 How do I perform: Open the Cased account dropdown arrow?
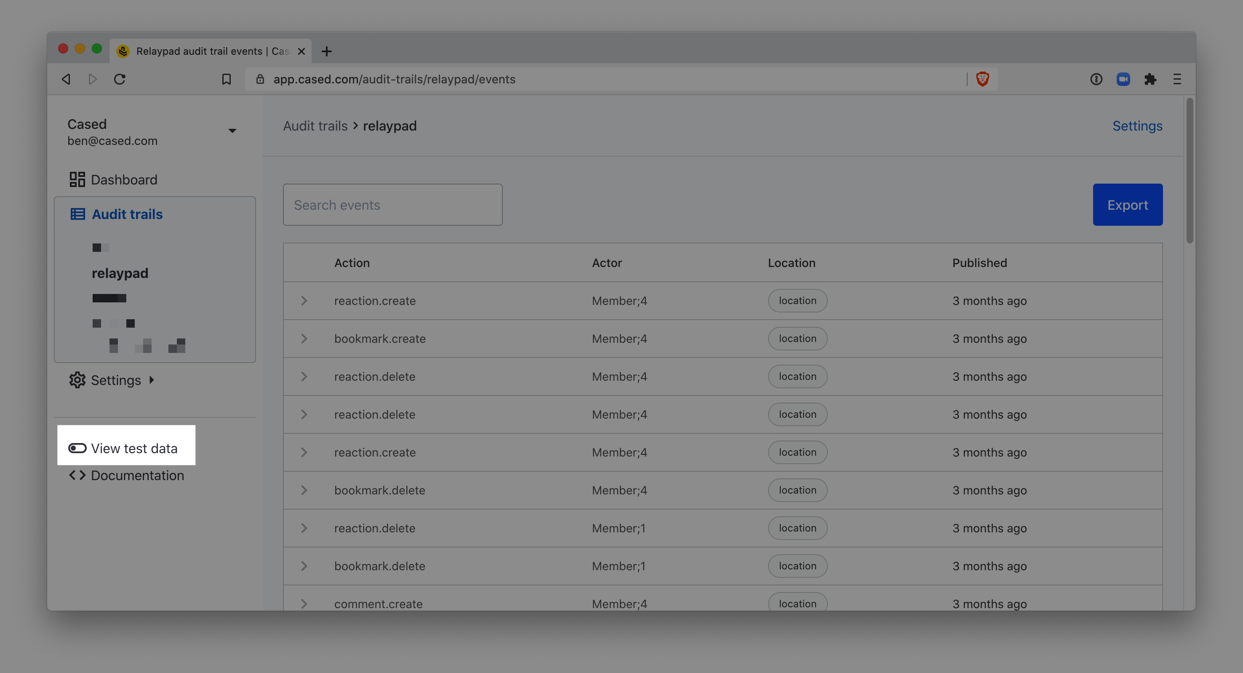click(x=232, y=131)
